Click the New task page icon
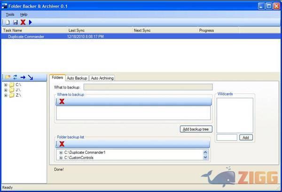282x192 pixels. click(x=8, y=22)
